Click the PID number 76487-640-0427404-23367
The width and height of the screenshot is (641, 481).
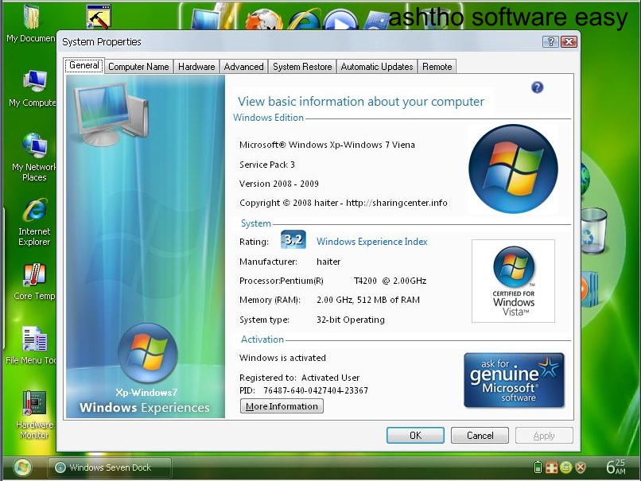[316, 390]
